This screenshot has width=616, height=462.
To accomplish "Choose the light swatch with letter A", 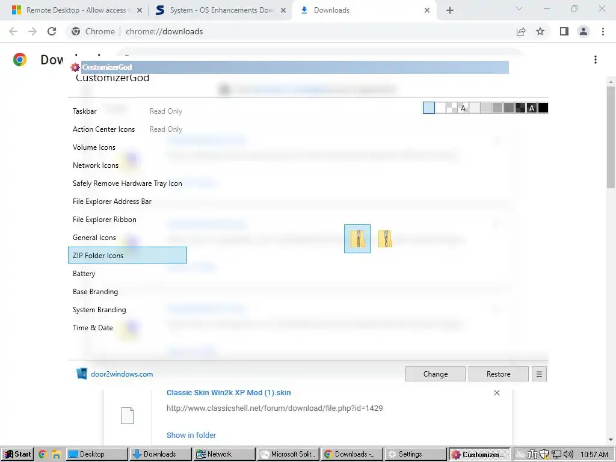I will [x=463, y=108].
